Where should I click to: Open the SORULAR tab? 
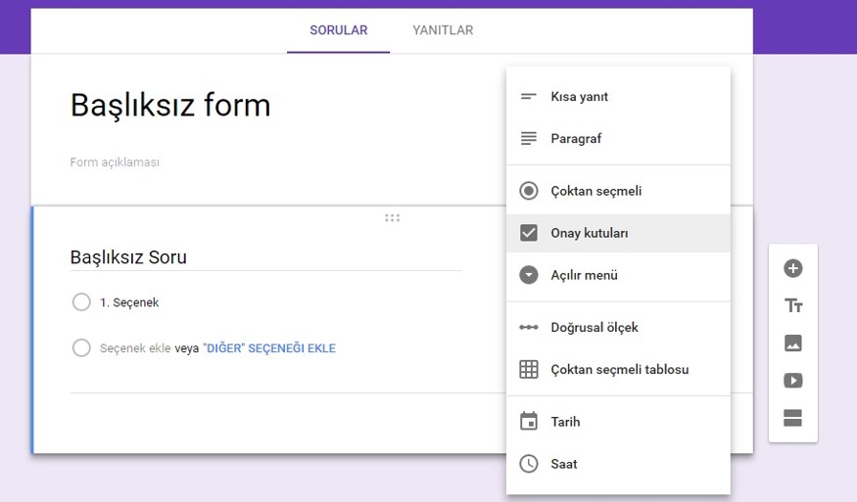pos(338,30)
